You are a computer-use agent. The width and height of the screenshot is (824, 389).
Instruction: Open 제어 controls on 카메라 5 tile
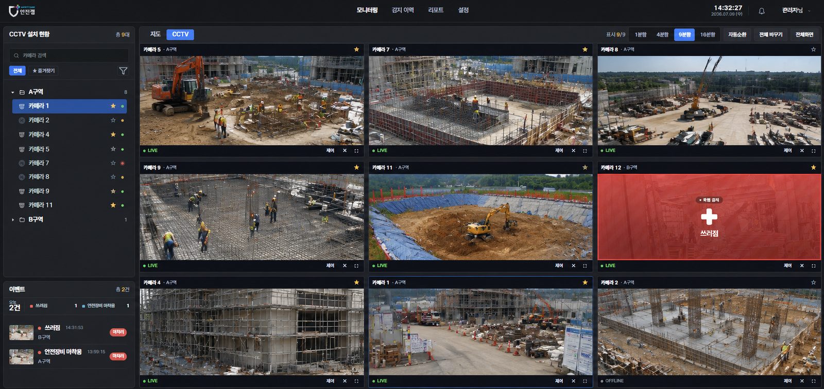pyautogui.click(x=330, y=151)
